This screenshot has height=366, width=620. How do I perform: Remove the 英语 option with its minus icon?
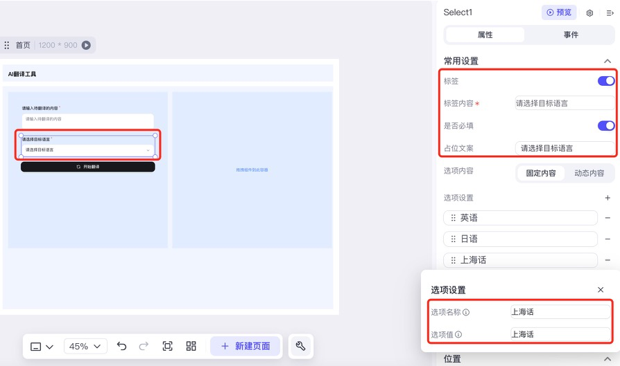point(608,218)
